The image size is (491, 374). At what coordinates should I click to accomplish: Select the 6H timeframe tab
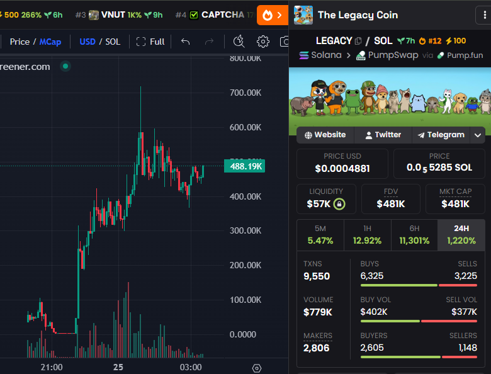tap(414, 235)
